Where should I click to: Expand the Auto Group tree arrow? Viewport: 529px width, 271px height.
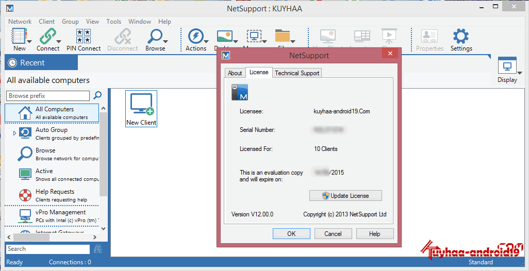point(14,133)
